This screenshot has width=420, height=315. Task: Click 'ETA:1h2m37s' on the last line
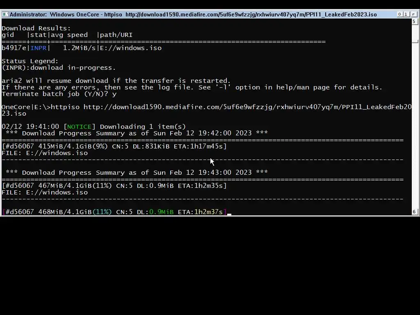click(x=200, y=212)
